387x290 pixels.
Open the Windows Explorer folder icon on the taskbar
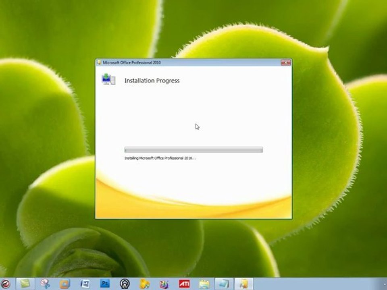[x=204, y=284]
